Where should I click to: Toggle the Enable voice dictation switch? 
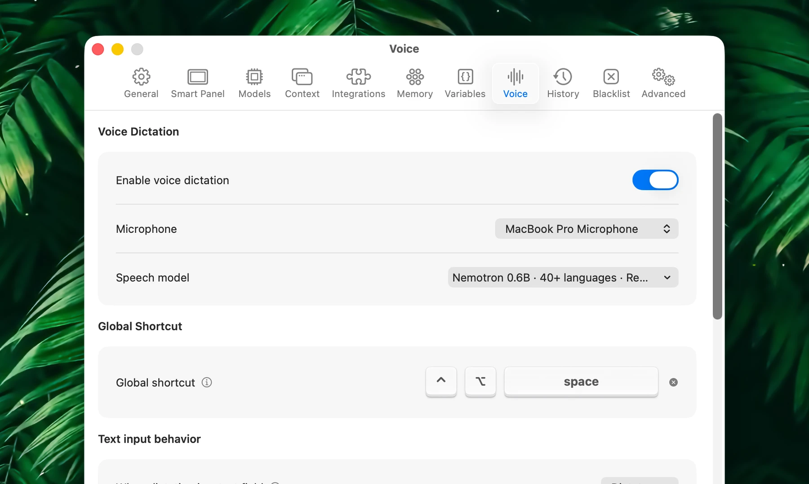(655, 180)
